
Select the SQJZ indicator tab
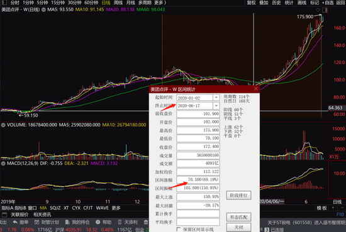click(55, 208)
